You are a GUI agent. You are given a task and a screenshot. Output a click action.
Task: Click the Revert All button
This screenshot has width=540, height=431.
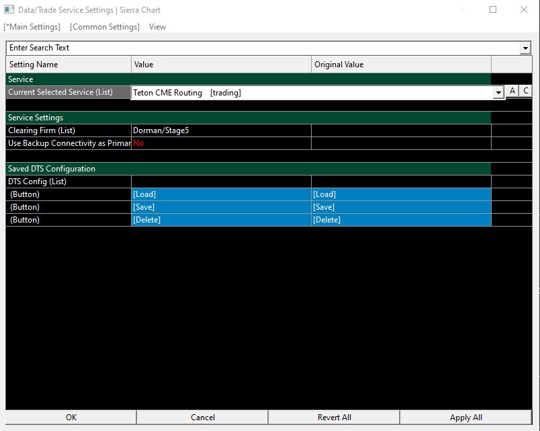[334, 418]
